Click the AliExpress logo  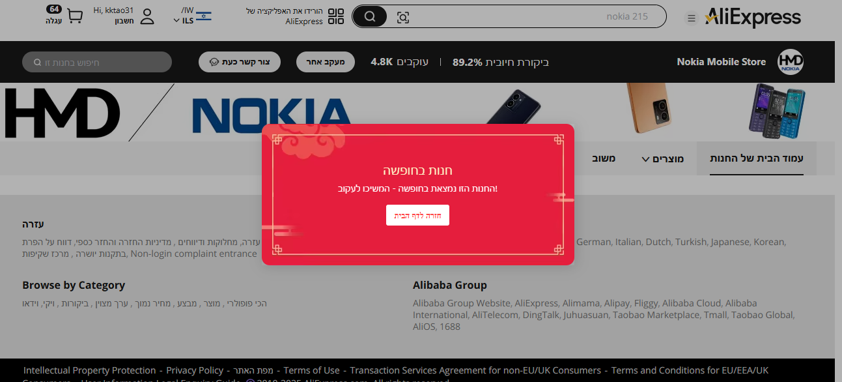point(753,17)
